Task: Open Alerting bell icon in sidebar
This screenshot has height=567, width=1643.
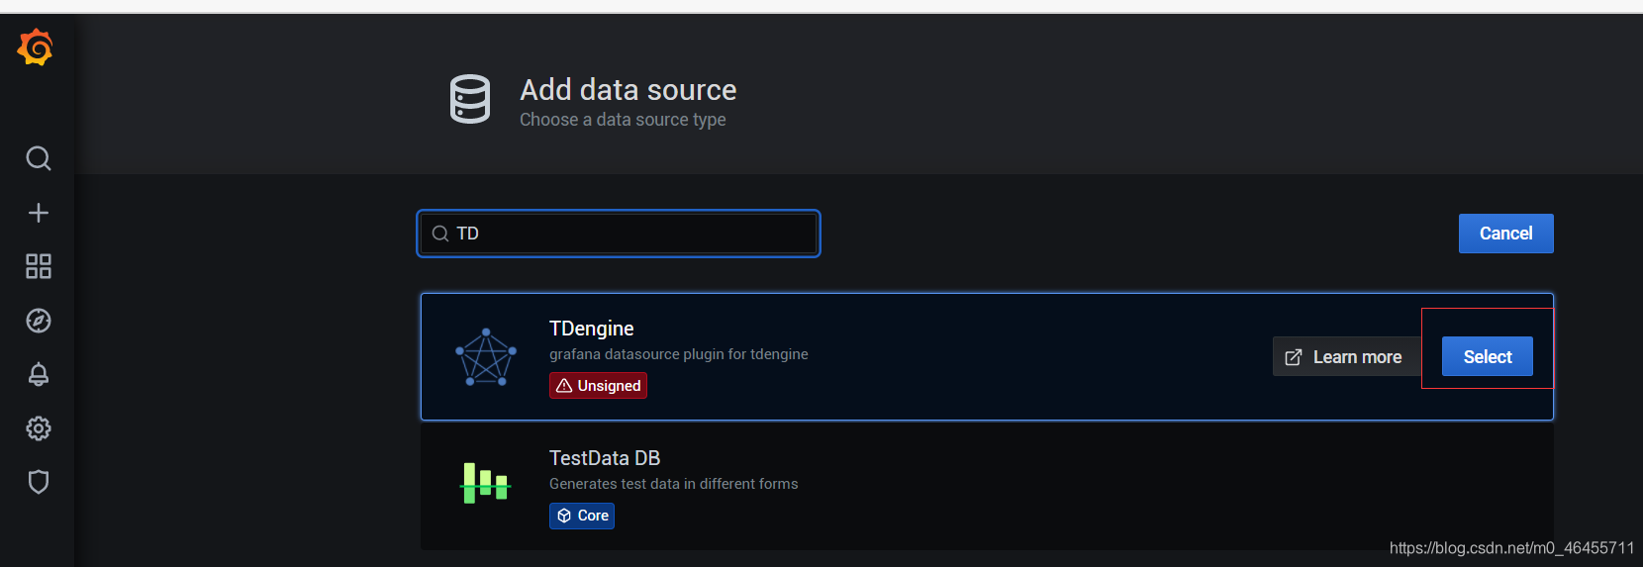Action: [x=39, y=374]
